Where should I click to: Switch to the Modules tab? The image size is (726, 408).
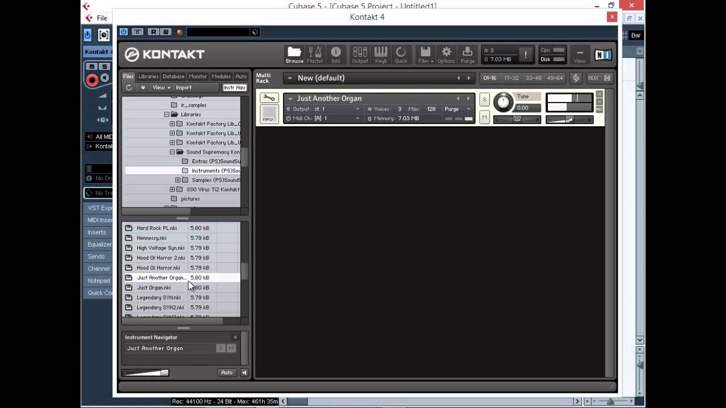[221, 76]
